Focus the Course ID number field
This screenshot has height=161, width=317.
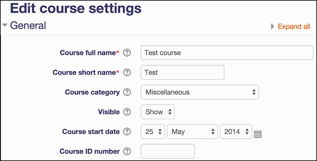coord(167,151)
